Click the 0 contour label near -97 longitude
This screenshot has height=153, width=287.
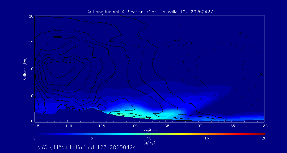[153, 60]
